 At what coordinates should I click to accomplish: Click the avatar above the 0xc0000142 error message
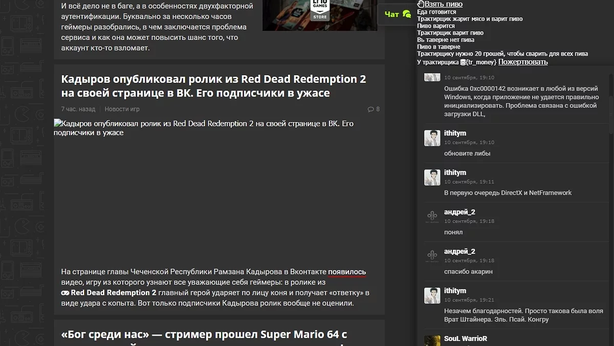click(432, 77)
